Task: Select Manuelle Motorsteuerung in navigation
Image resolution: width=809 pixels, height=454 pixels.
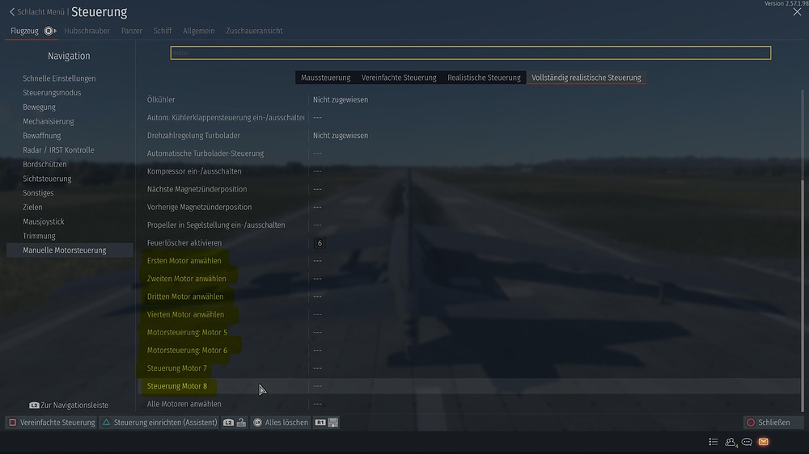Action: coord(70,250)
